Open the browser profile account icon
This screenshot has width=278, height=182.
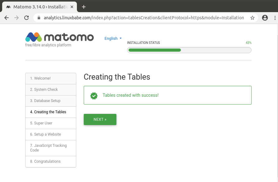pos(265,18)
